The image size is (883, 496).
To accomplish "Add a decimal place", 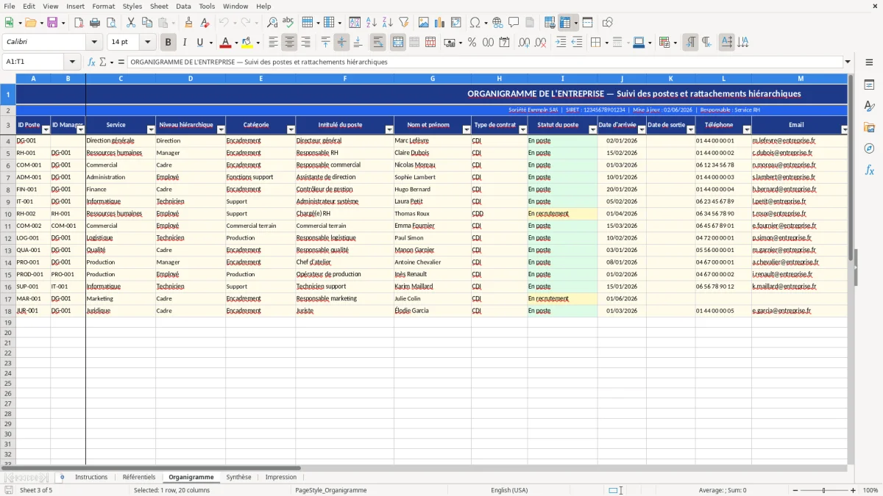I will [525, 43].
